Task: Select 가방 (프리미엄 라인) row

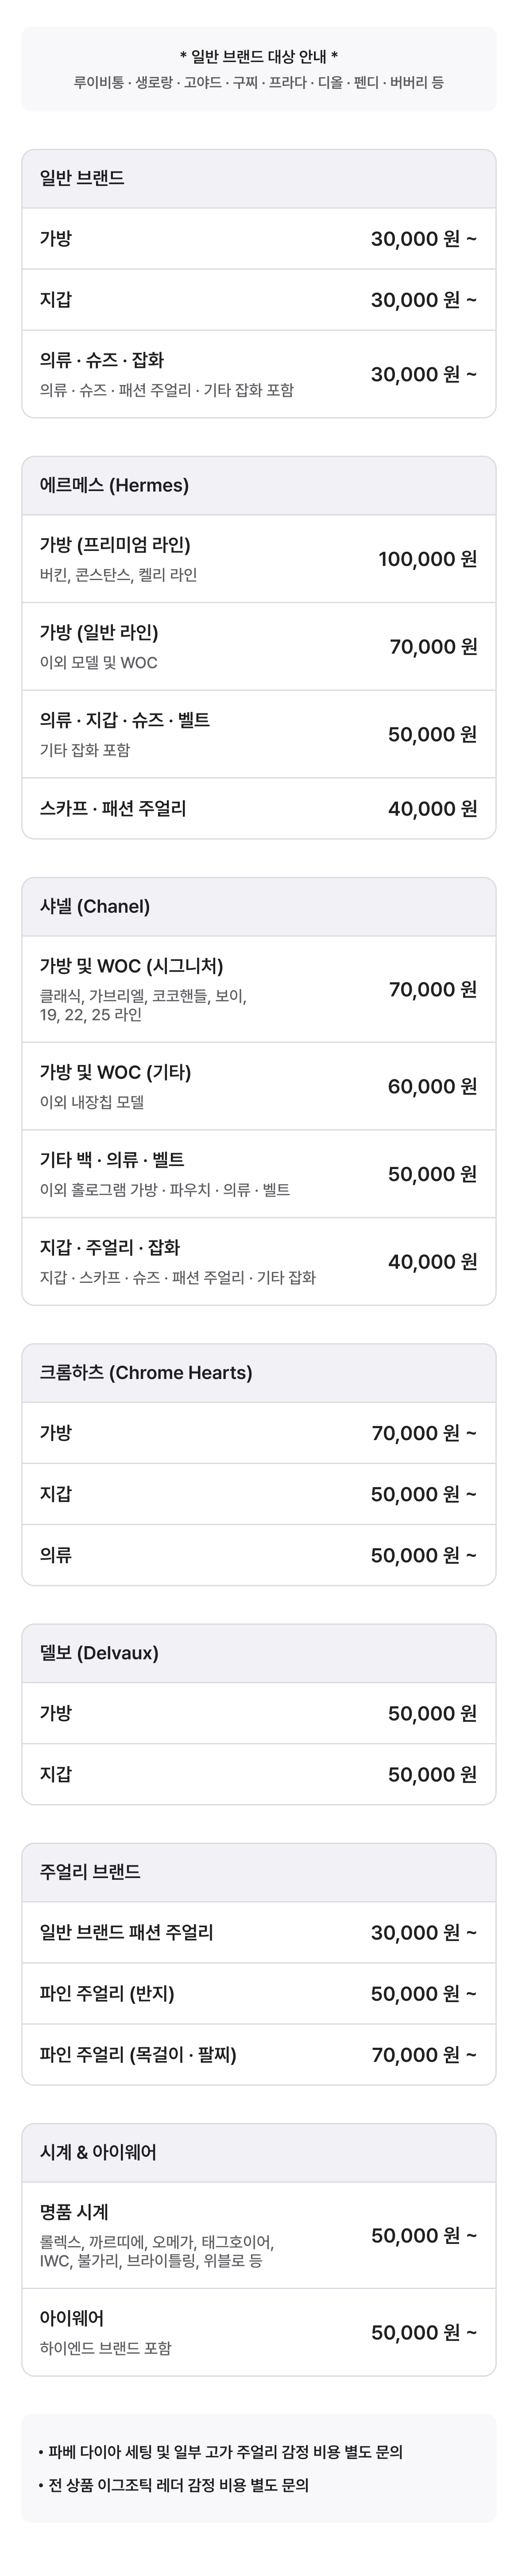Action: coord(259,559)
